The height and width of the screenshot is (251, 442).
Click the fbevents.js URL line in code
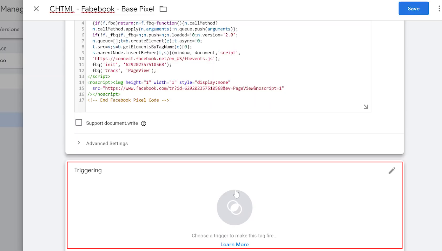coord(156,59)
